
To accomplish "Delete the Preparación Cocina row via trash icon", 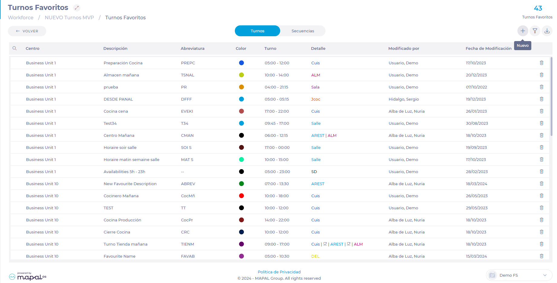I will 542,63.
